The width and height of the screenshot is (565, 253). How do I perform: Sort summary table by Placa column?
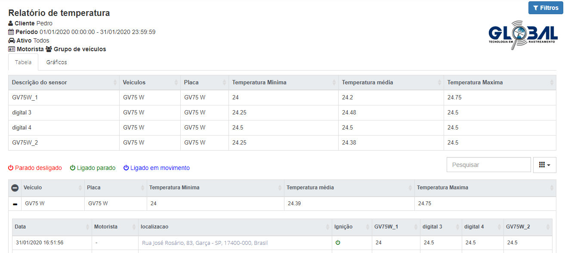[x=224, y=83]
